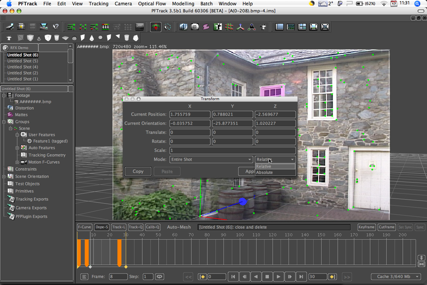Image resolution: width=427 pixels, height=285 pixels.
Task: Expand the Auto Features tree node
Action: [17, 148]
